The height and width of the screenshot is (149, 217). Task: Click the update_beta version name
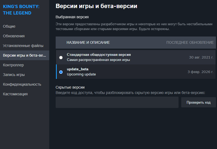tap(78, 69)
